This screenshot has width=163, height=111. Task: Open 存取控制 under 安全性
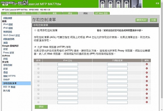tap(8, 65)
